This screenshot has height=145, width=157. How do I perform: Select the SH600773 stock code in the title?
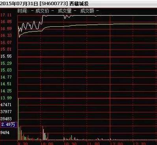click(x=54, y=4)
